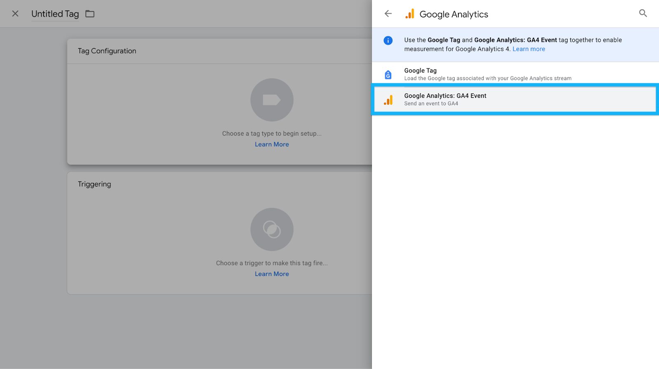Click the Tag Configuration heading
This screenshot has height=369, width=659.
(x=107, y=51)
